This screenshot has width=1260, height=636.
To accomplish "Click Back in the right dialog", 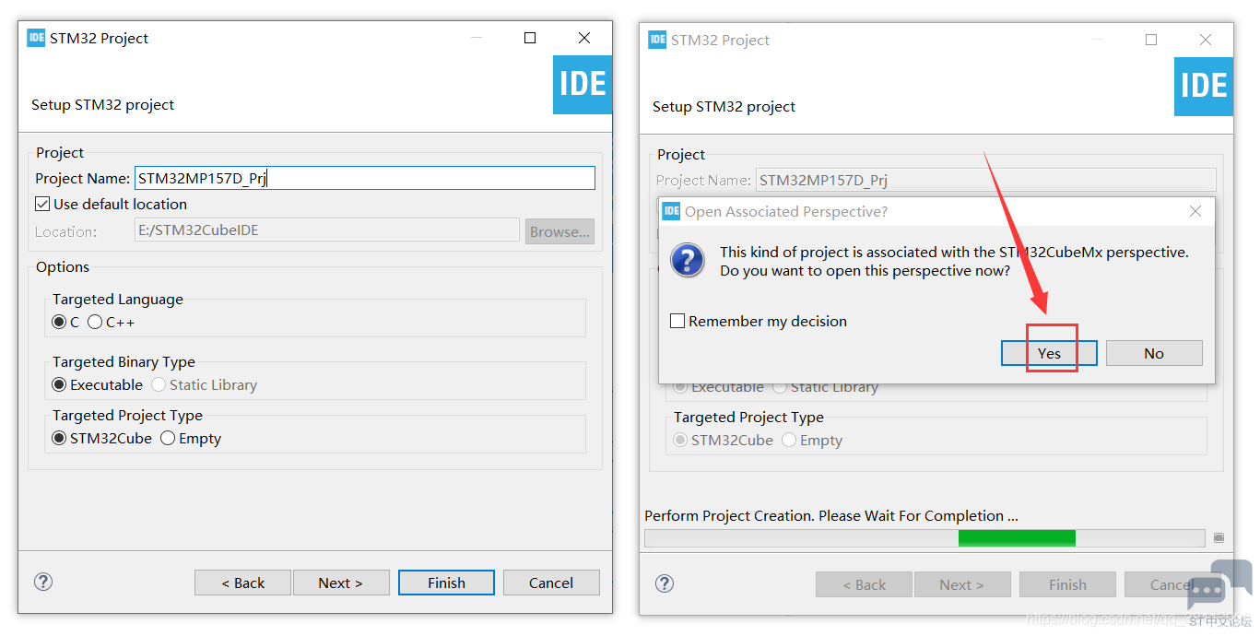I will tap(864, 584).
